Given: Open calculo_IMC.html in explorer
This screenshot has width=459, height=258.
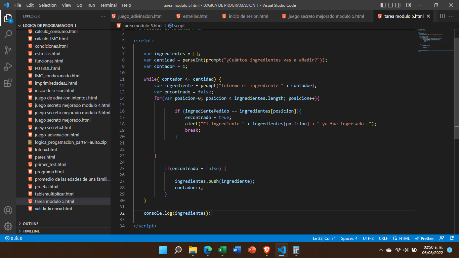Looking at the screenshot, I should click(x=51, y=39).
